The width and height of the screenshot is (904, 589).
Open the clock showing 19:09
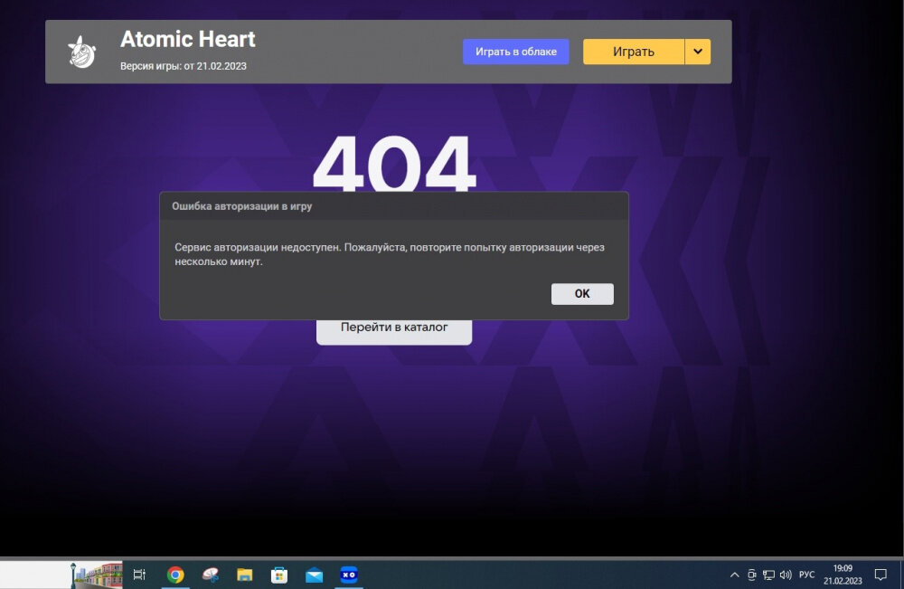843,575
